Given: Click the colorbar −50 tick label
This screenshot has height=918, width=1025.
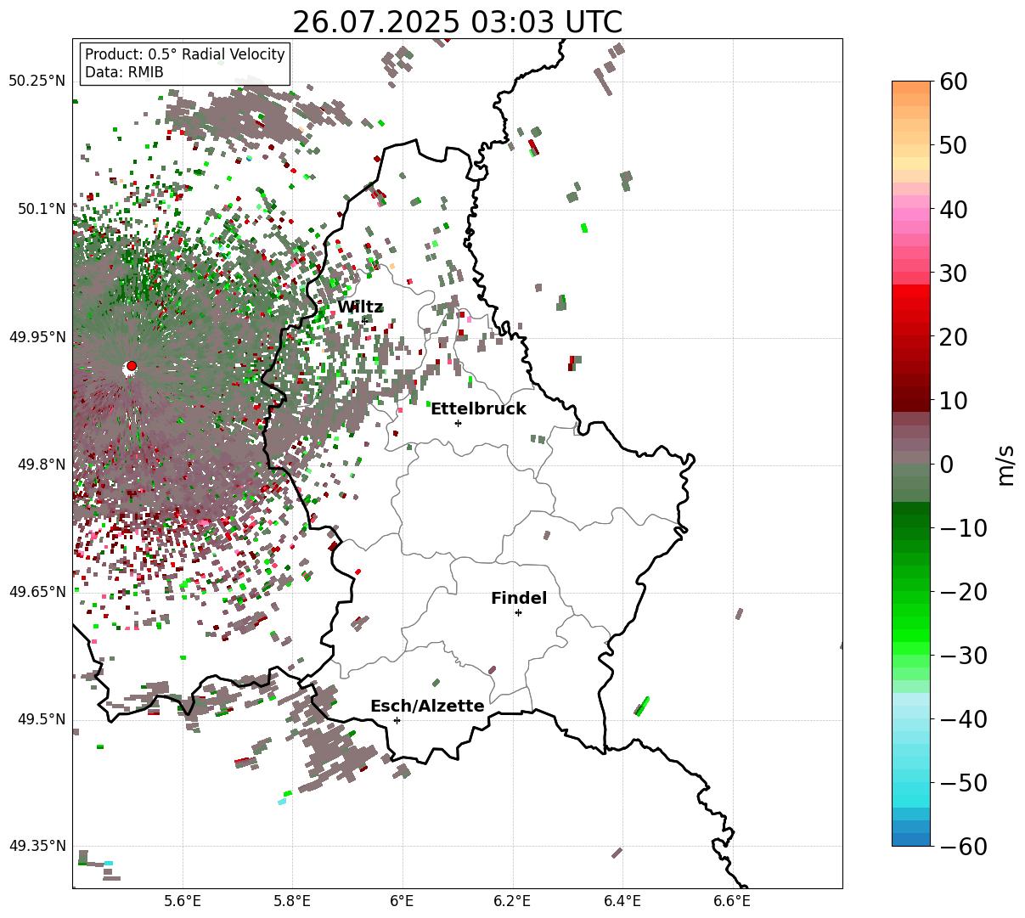Looking at the screenshot, I should click(x=963, y=782).
